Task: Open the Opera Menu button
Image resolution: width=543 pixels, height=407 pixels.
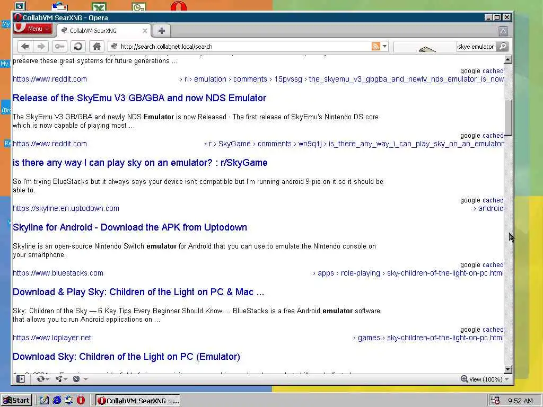Action: pyautogui.click(x=33, y=29)
